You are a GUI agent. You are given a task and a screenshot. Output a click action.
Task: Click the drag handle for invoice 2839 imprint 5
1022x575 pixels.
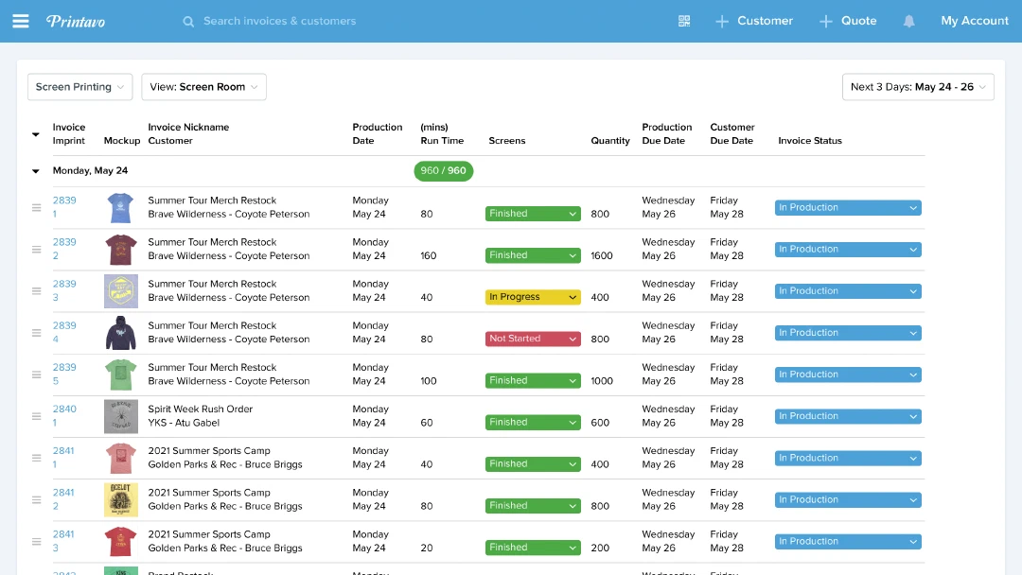pyautogui.click(x=37, y=375)
